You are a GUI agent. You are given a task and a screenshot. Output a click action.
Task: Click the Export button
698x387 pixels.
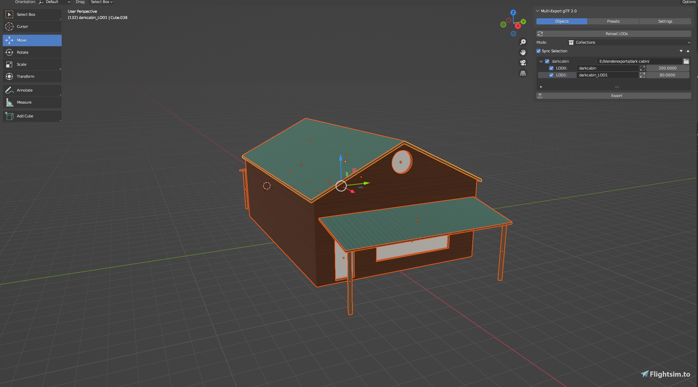tap(614, 96)
